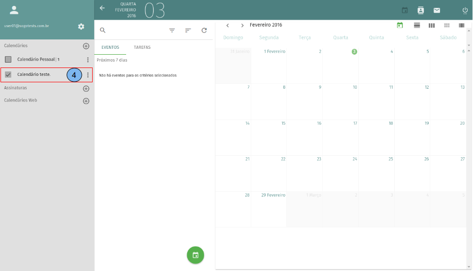The image size is (473, 271).
Task: Switch to week view icon
Action: coord(432,25)
